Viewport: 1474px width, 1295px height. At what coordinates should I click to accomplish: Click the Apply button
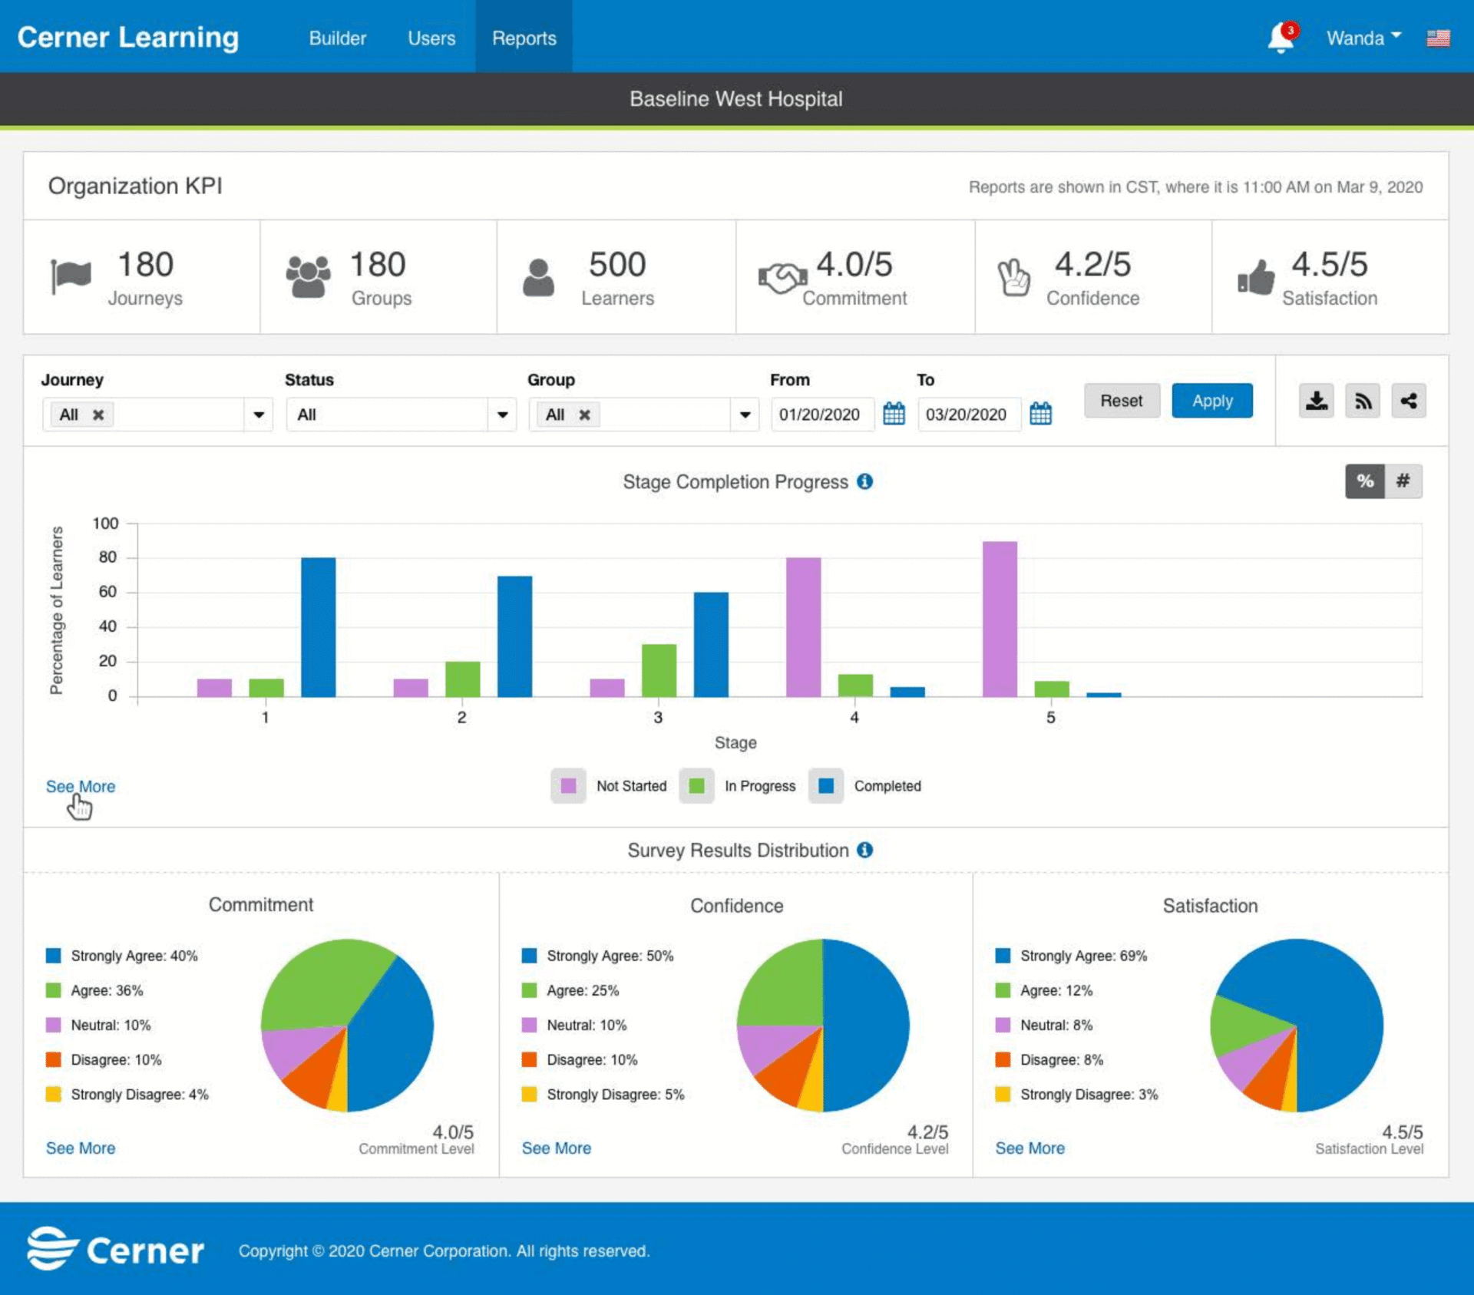point(1212,401)
